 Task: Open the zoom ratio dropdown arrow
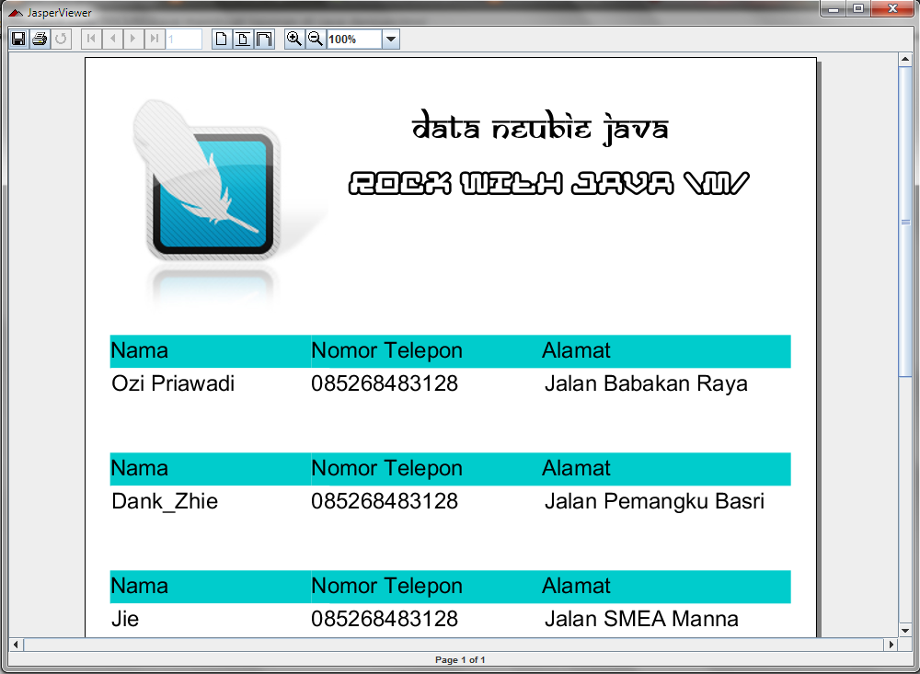(x=391, y=40)
